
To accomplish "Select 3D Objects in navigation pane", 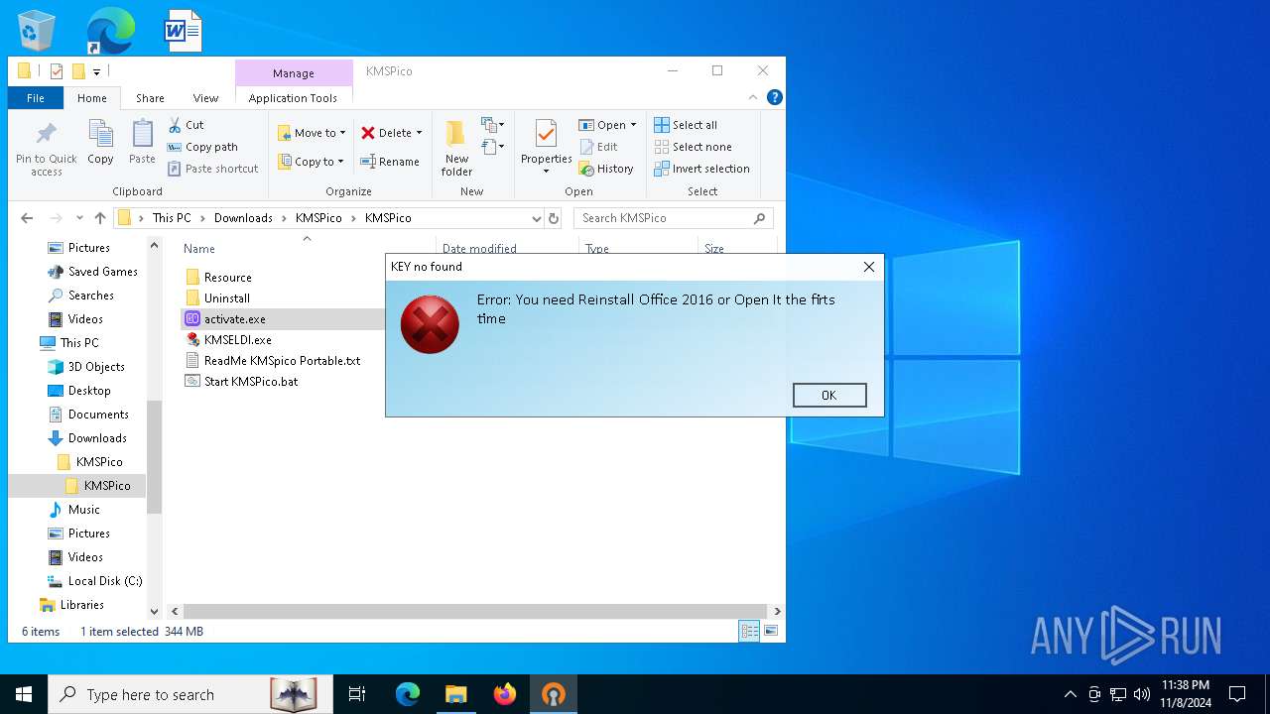I will tap(96, 367).
